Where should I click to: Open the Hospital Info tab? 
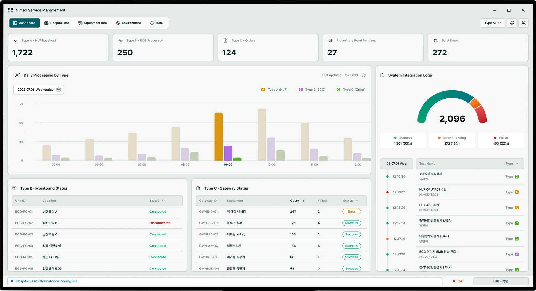click(x=57, y=23)
